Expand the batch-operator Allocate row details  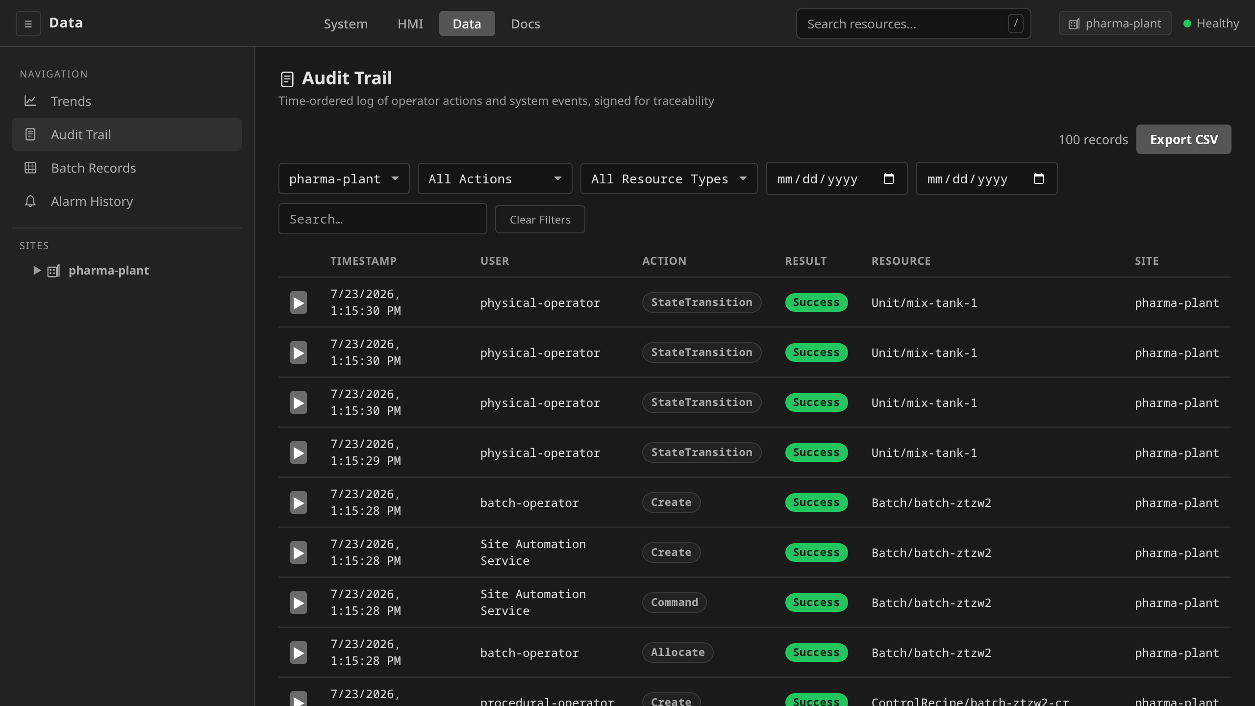point(299,653)
